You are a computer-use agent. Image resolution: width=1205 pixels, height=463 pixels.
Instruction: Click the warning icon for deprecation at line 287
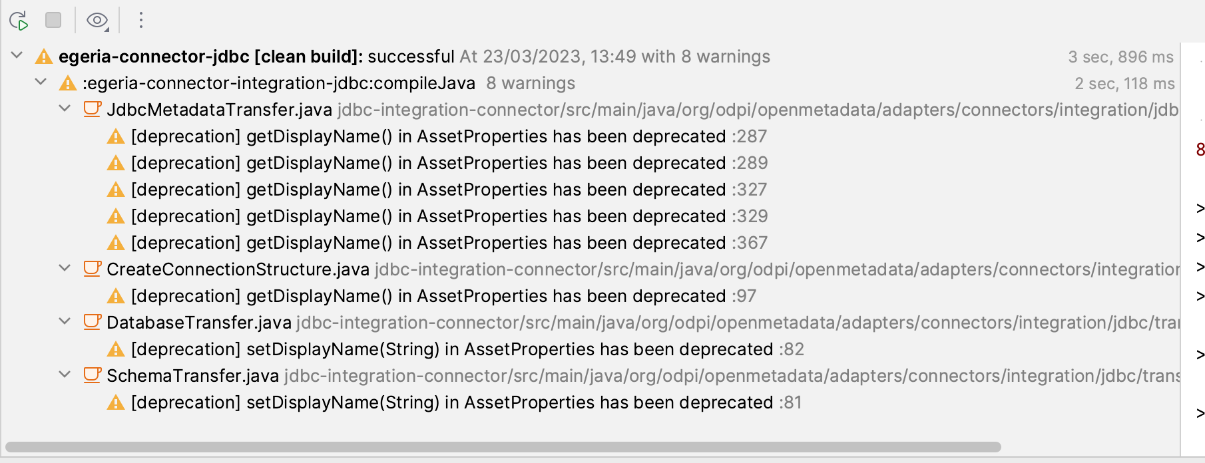point(118,136)
